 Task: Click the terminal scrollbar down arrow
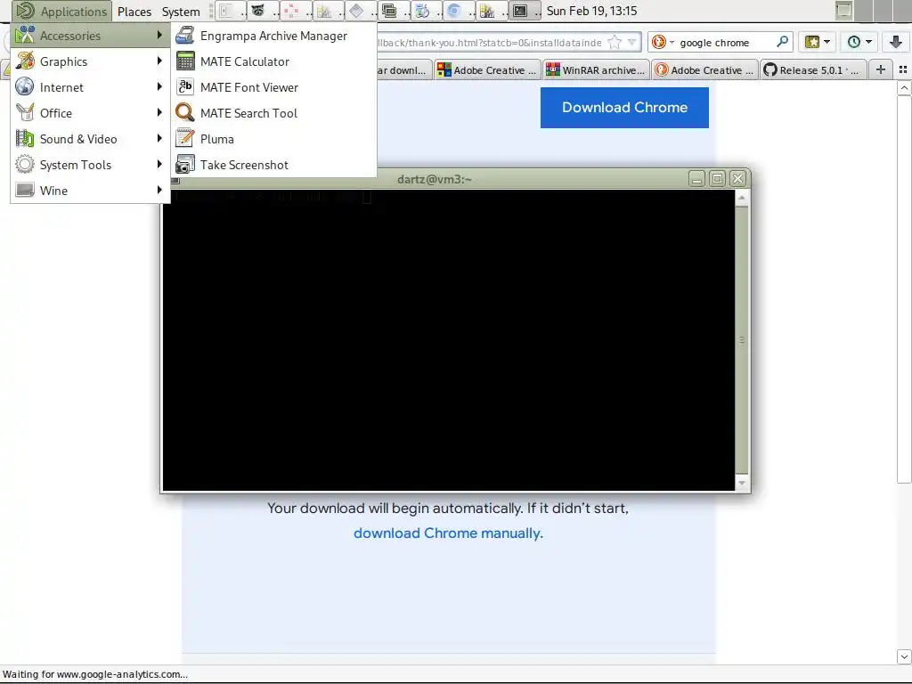[742, 483]
